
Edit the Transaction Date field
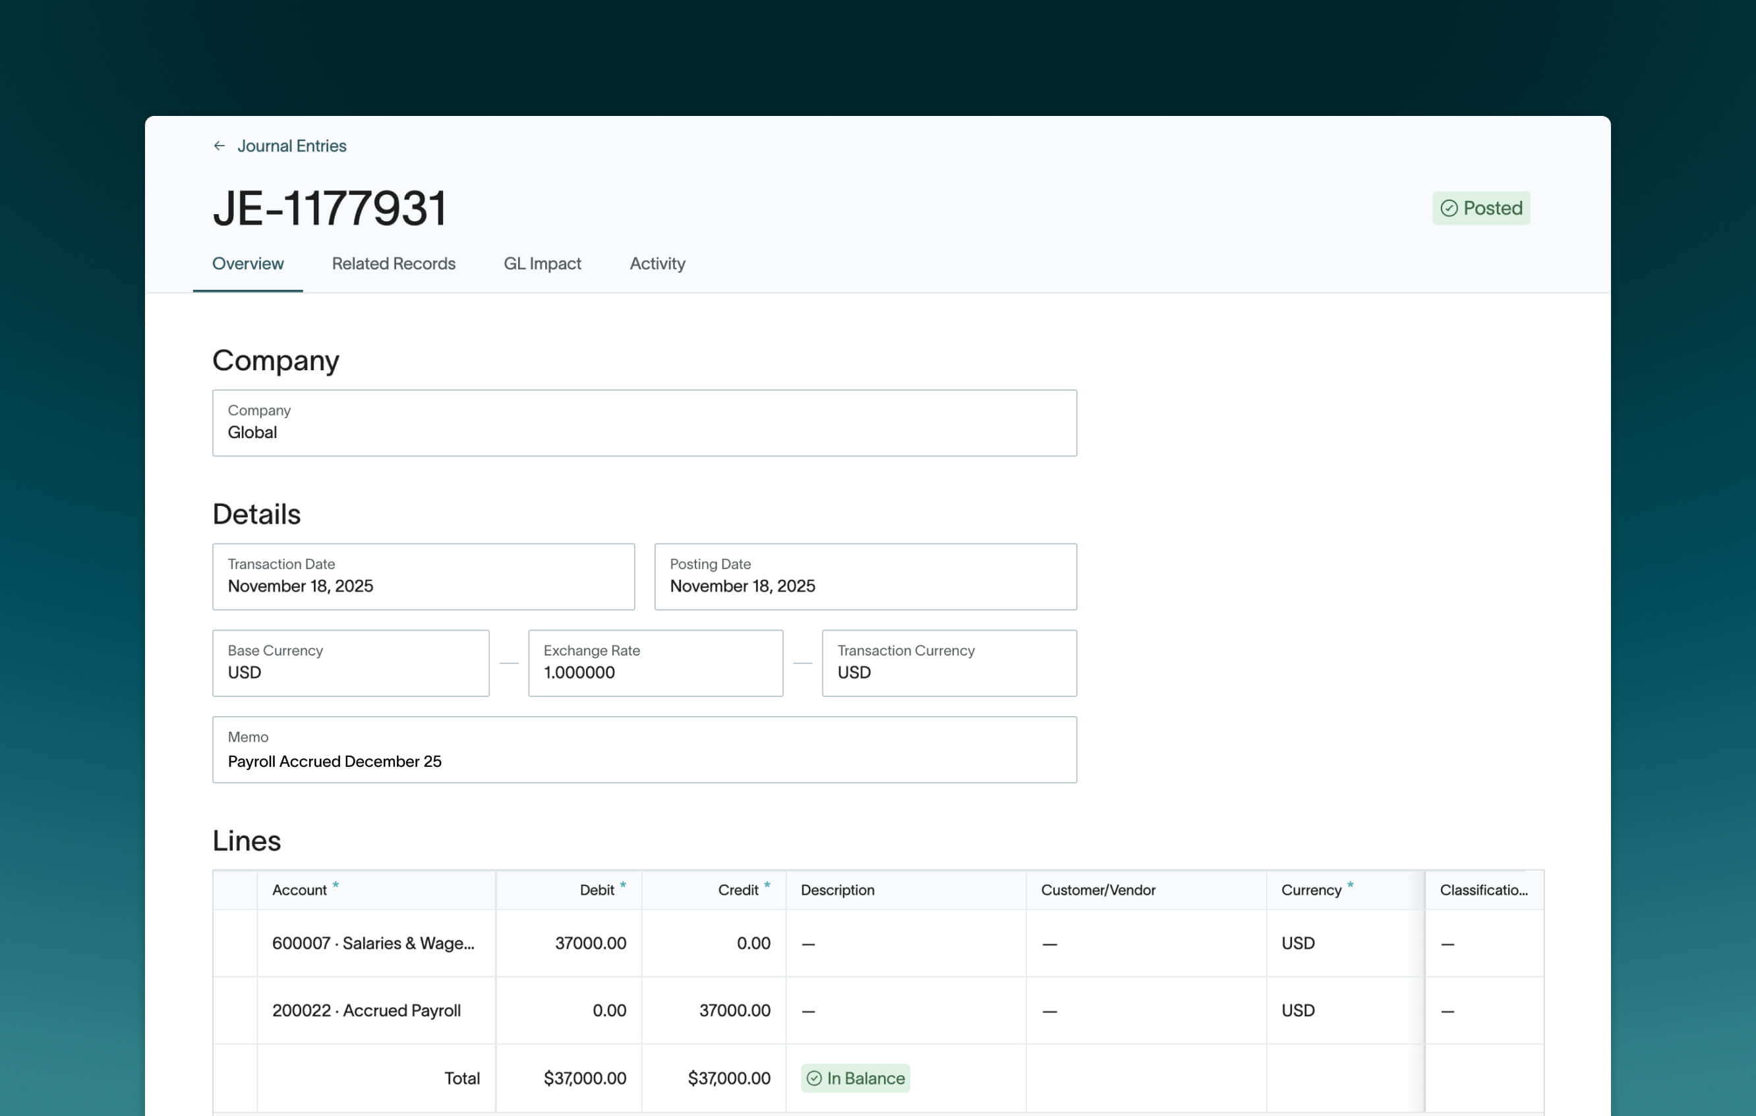[x=424, y=576]
